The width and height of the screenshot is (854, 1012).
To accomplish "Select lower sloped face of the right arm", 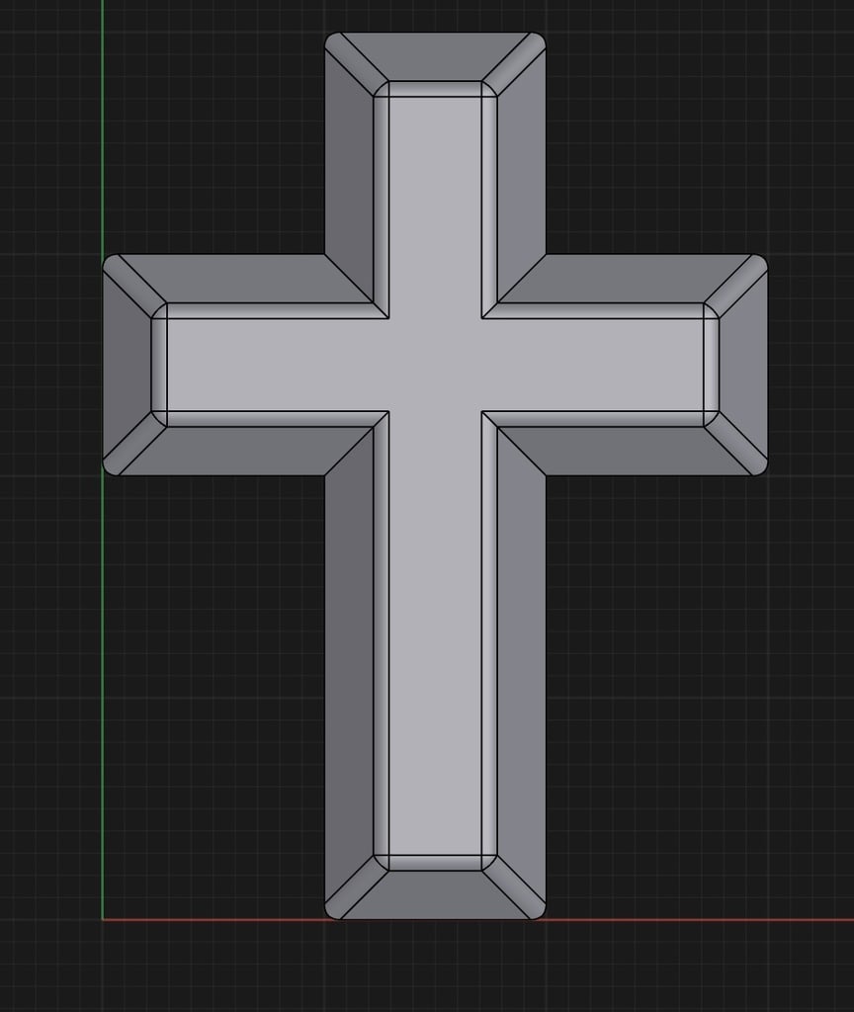I will (x=625, y=451).
